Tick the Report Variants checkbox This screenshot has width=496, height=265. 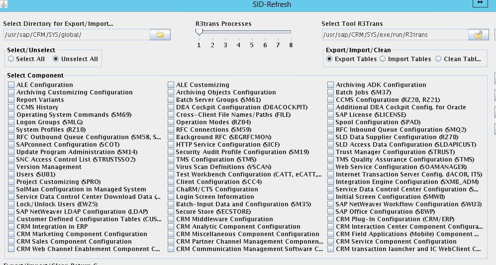click(11, 99)
